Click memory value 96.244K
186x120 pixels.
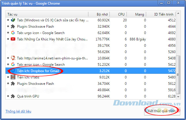click(104, 96)
